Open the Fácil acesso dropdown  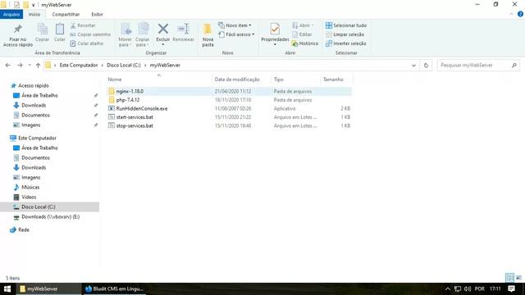236,34
